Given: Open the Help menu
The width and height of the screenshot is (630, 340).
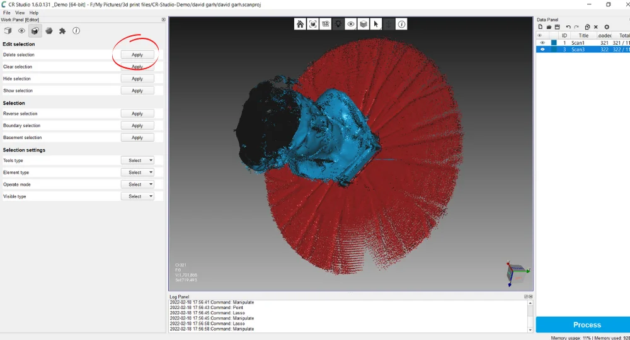Looking at the screenshot, I should 34,13.
